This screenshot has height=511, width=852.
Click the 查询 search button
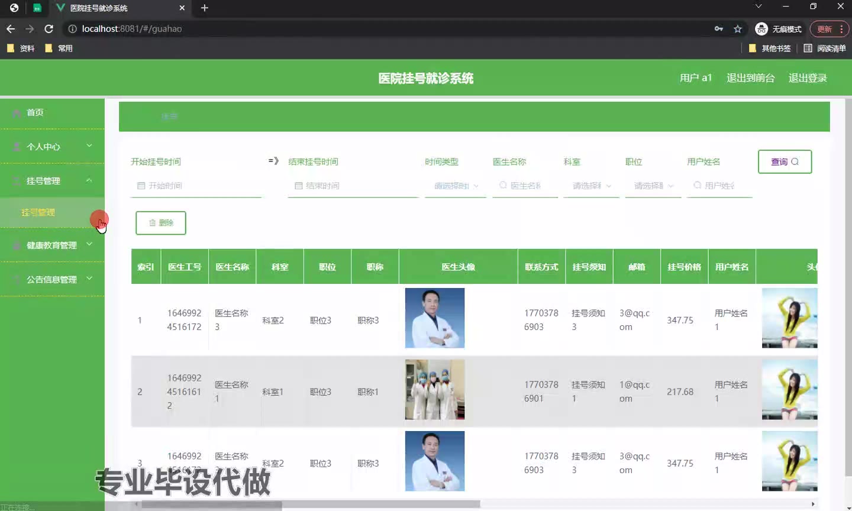pos(785,161)
